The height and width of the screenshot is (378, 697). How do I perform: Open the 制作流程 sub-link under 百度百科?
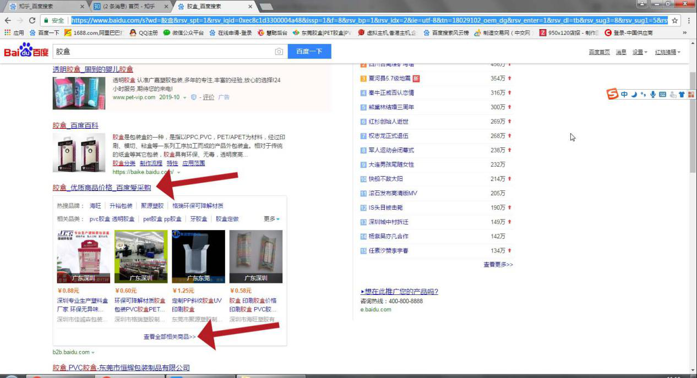pyautogui.click(x=151, y=163)
